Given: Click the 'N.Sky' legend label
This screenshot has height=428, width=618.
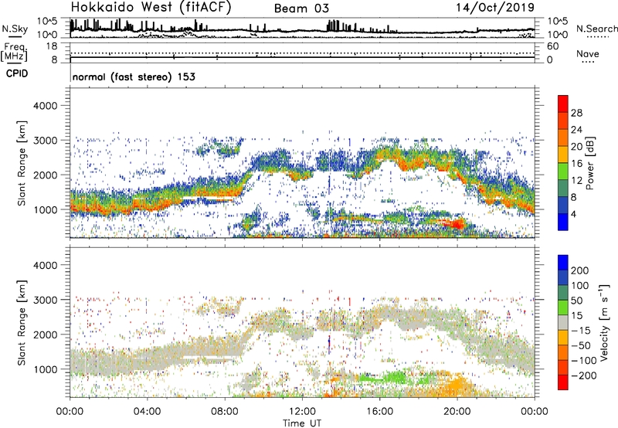Looking at the screenshot, I should (x=15, y=29).
